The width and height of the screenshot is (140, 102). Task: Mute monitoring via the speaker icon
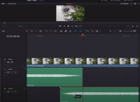pos(120,31)
